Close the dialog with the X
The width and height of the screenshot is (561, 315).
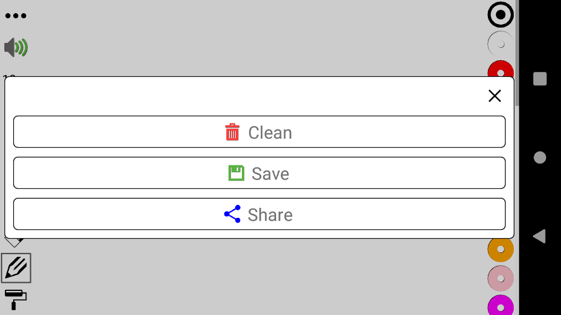(494, 96)
